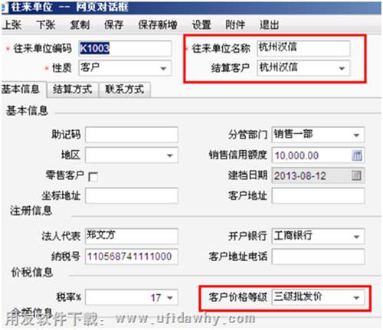Click the 往来单位名称 text field
Image resolution: width=383 pixels, height=330 pixels.
(x=303, y=48)
